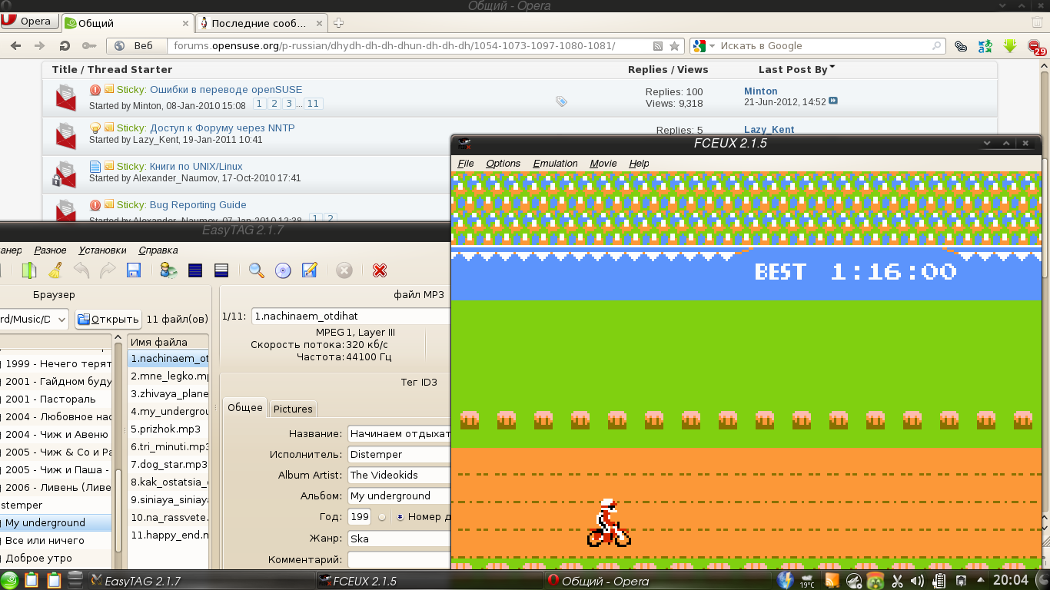Reload the page in Opera

tap(65, 46)
